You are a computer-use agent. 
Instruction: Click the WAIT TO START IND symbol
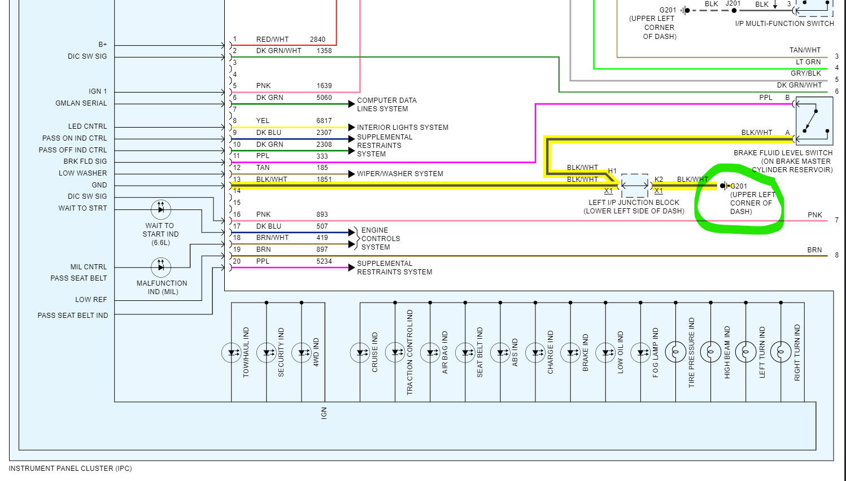[160, 209]
